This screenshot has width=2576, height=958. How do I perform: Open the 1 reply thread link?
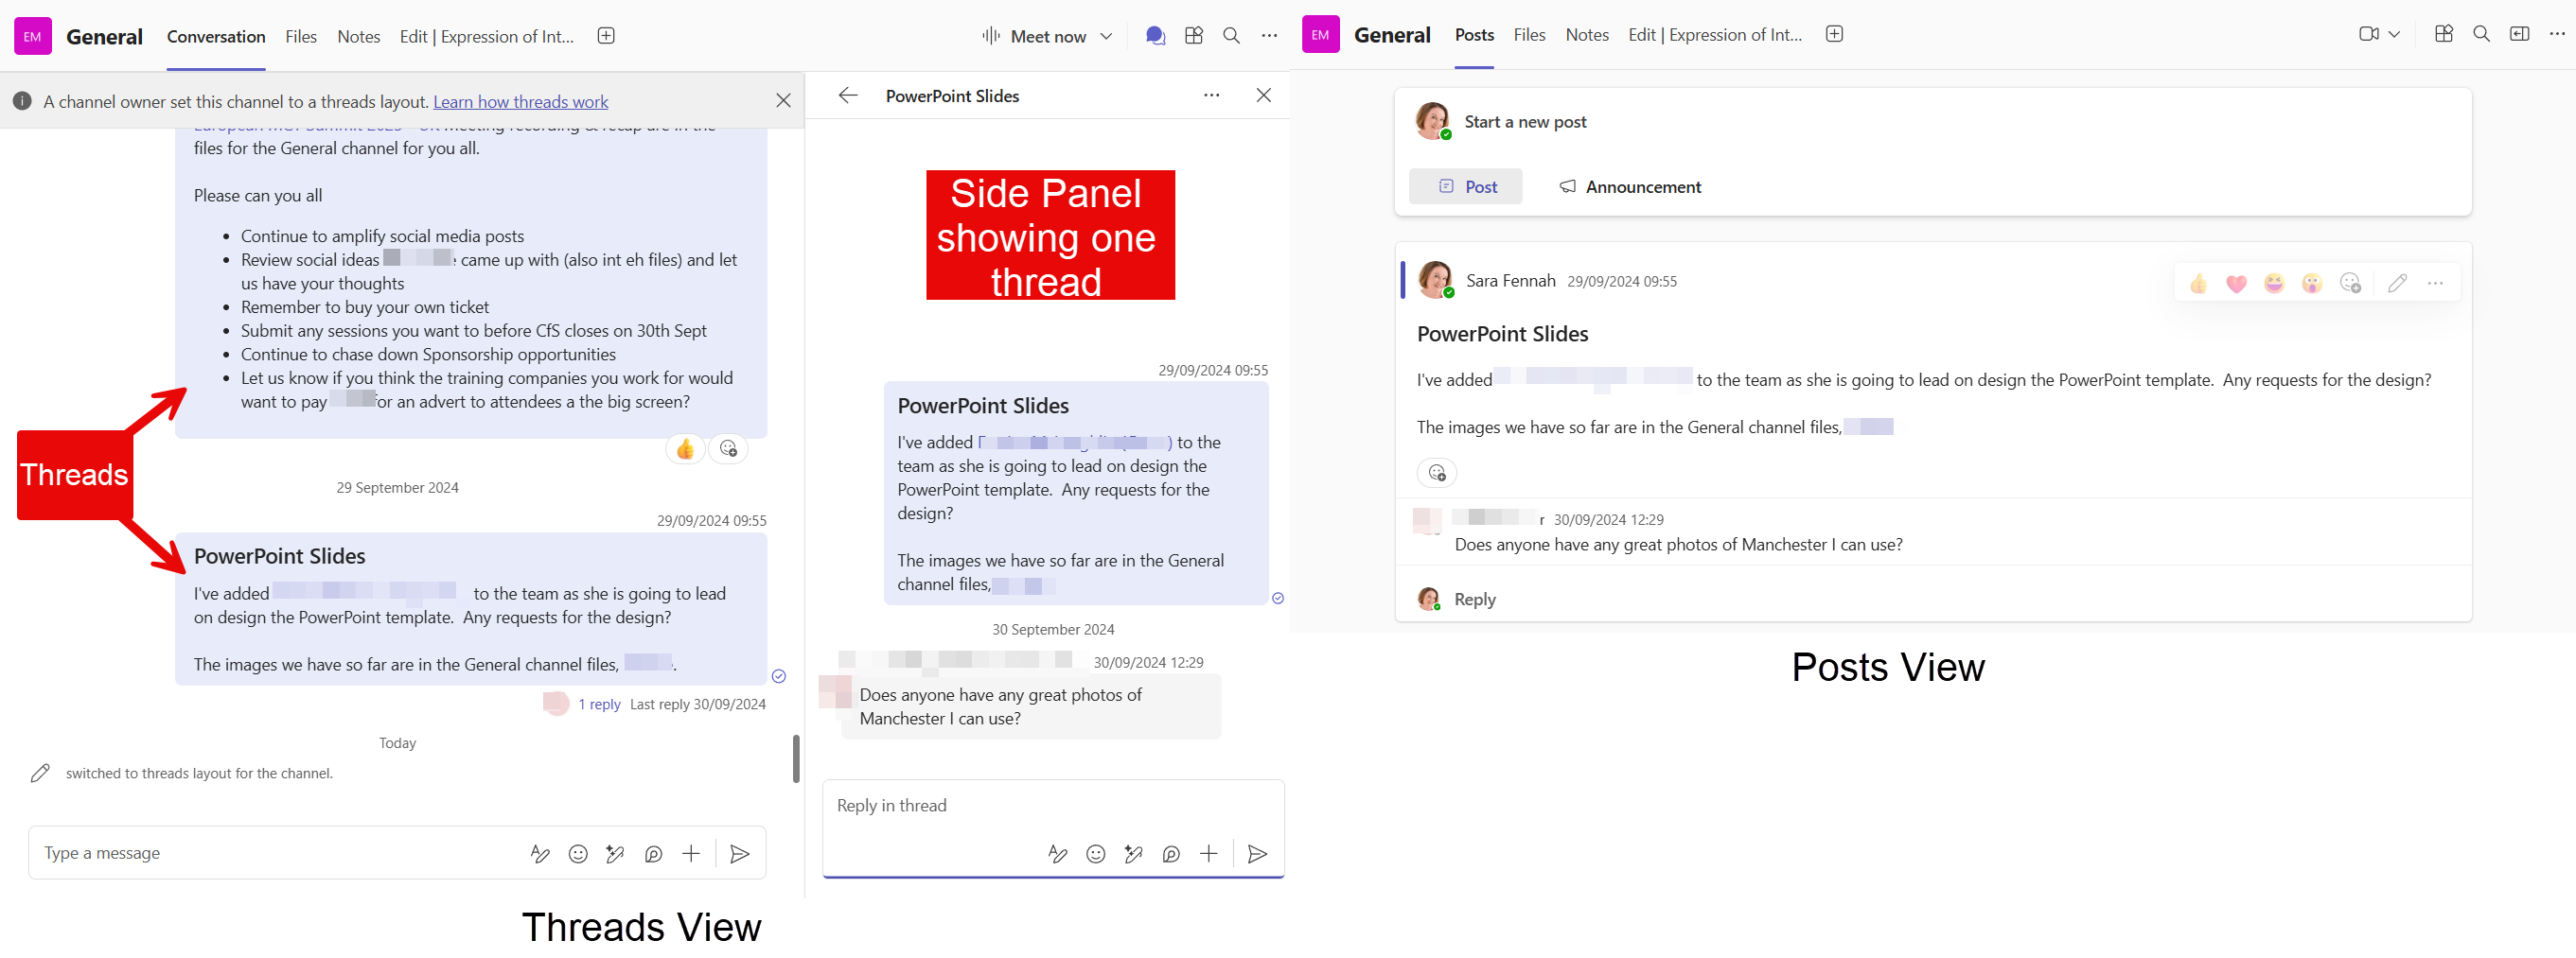pos(599,705)
